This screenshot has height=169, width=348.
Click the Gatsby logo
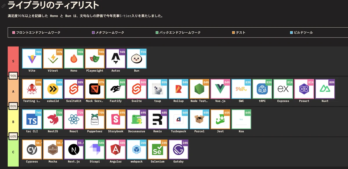[x=178, y=150]
